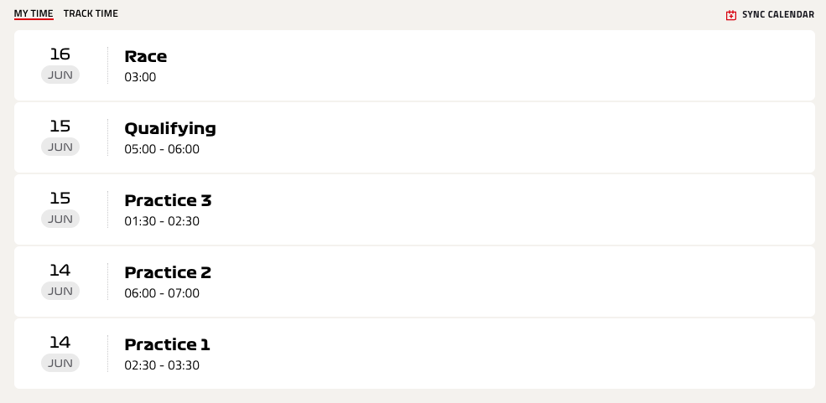This screenshot has width=826, height=403.
Task: Open the Practice 3 session row
Action: pos(414,209)
